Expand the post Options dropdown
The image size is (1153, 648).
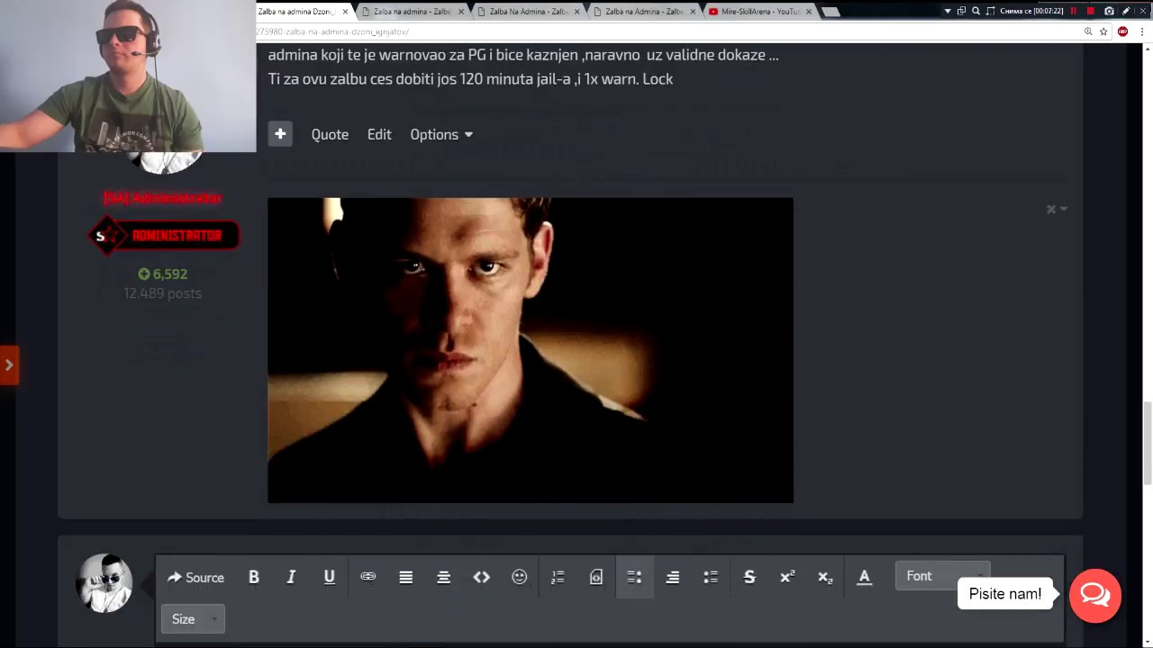441,134
